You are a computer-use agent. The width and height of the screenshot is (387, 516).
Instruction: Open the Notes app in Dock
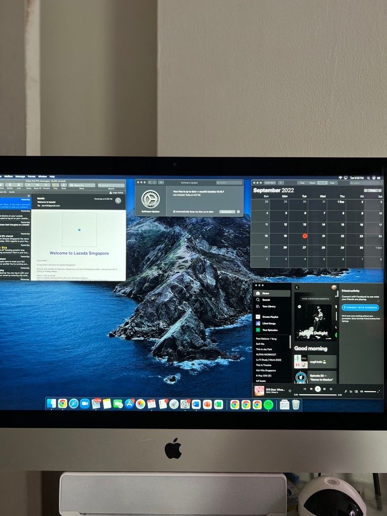pos(107,403)
